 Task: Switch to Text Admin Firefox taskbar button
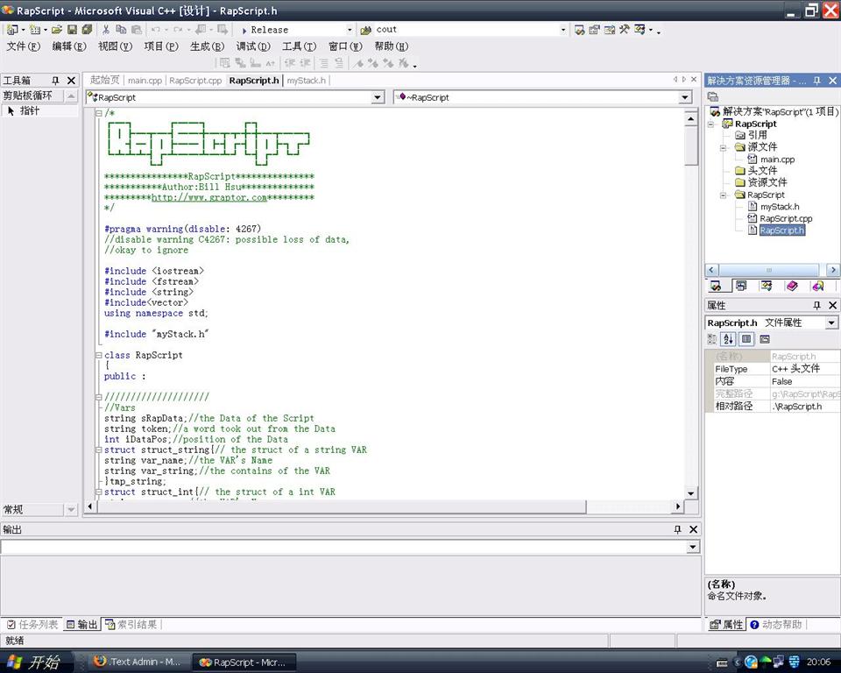tap(136, 662)
